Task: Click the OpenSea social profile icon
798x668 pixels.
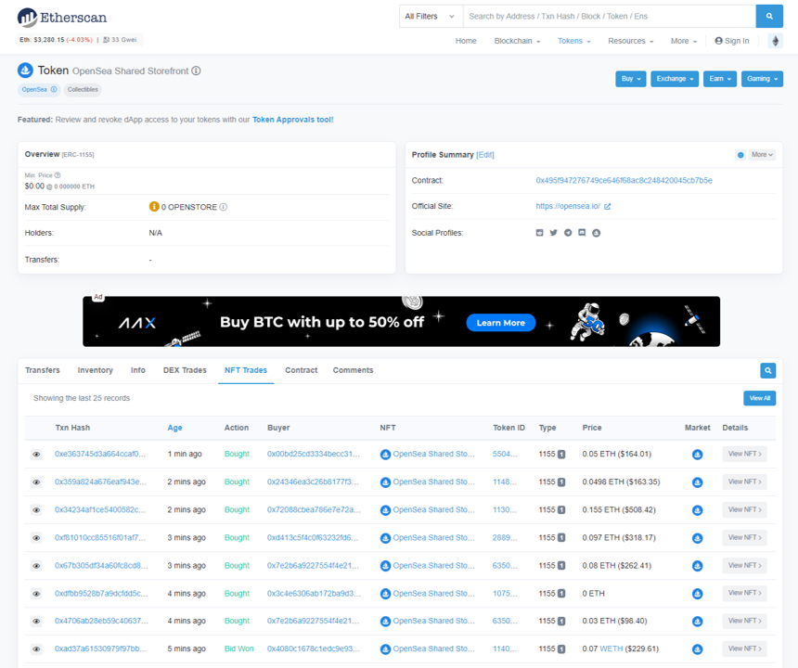Action: click(597, 233)
